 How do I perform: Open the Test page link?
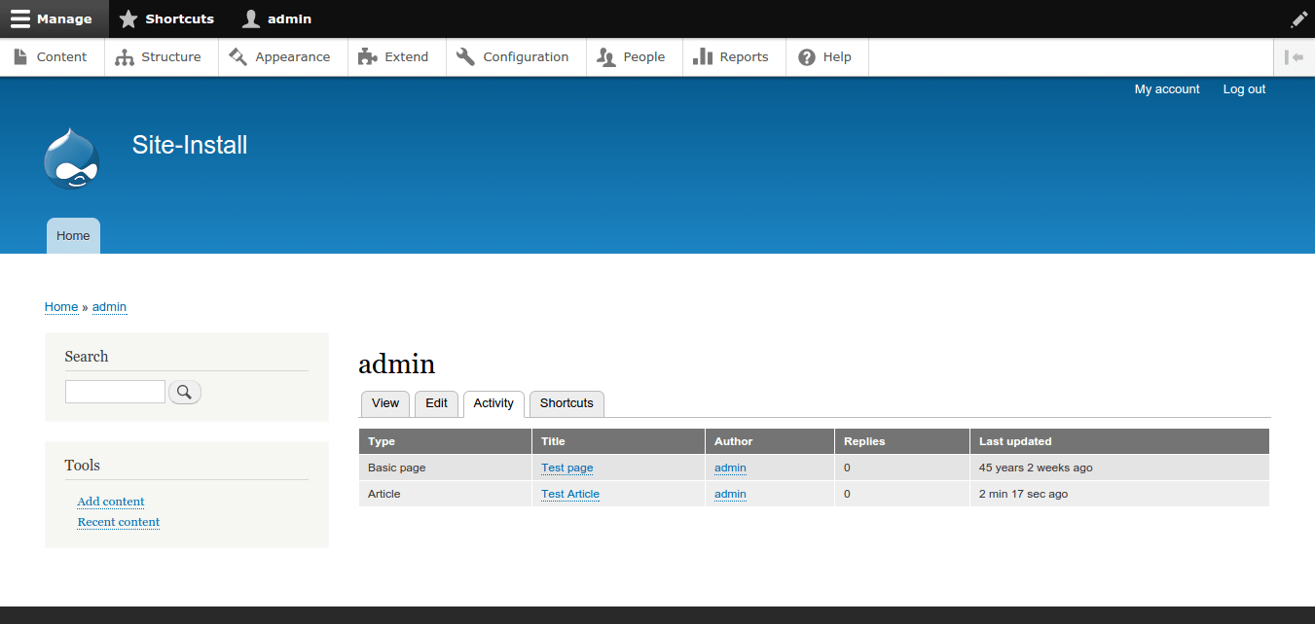tap(567, 468)
